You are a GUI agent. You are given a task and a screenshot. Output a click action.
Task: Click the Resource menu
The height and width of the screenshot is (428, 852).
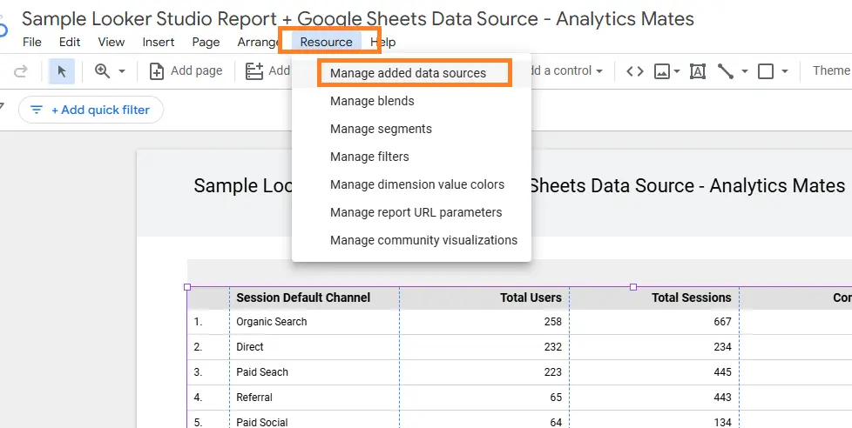coord(326,42)
